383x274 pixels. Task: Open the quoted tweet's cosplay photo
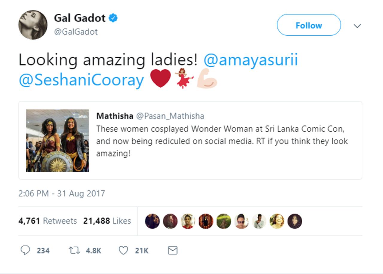click(x=57, y=141)
